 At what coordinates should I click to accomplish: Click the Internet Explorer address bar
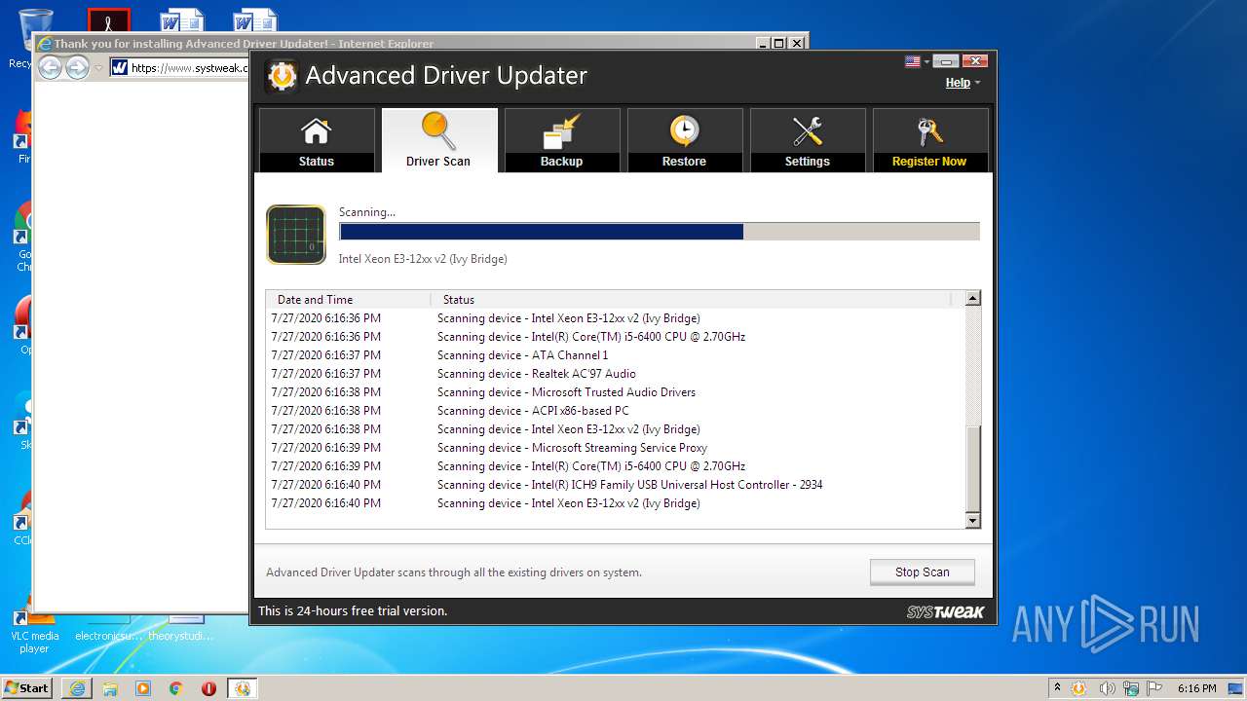pyautogui.click(x=179, y=67)
